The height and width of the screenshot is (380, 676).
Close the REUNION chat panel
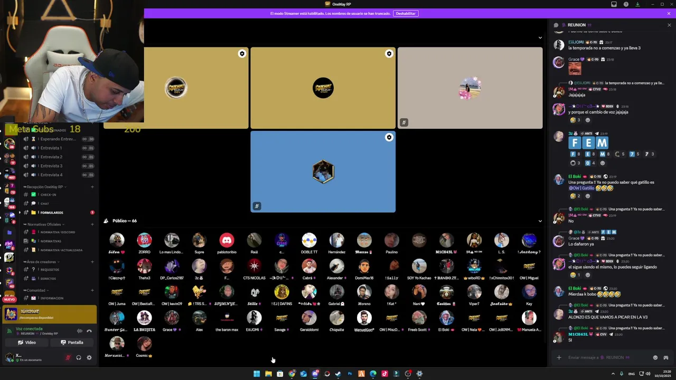[x=669, y=25]
